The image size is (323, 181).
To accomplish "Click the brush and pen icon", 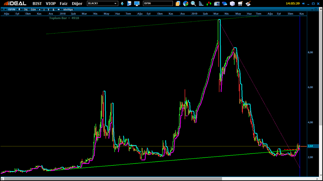I will click(x=248, y=3).
